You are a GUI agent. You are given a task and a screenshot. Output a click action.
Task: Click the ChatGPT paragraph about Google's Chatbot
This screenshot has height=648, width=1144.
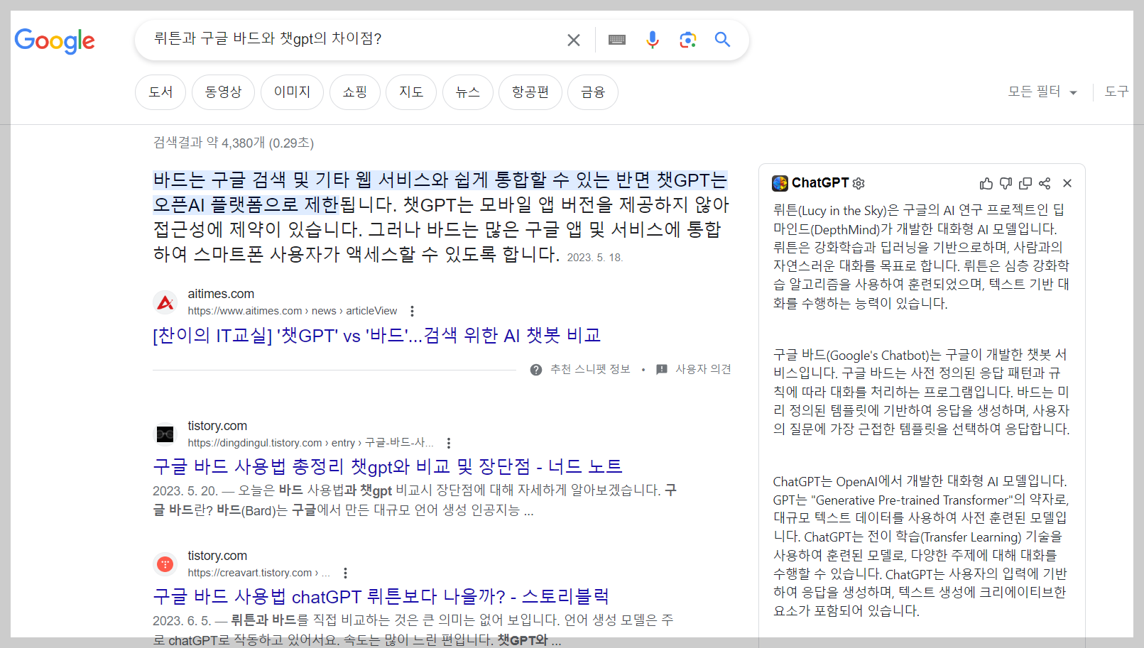click(x=921, y=392)
